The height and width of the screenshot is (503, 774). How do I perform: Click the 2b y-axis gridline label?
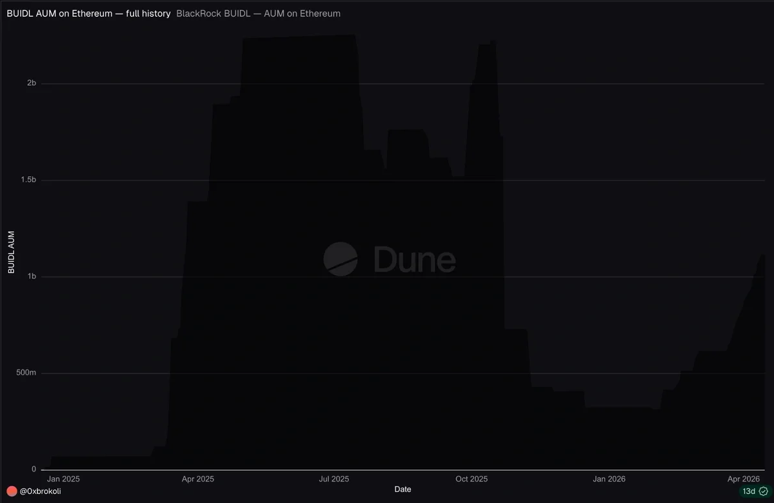[x=31, y=83]
